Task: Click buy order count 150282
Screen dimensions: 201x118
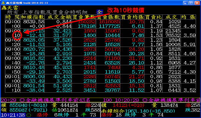Action: point(87,22)
